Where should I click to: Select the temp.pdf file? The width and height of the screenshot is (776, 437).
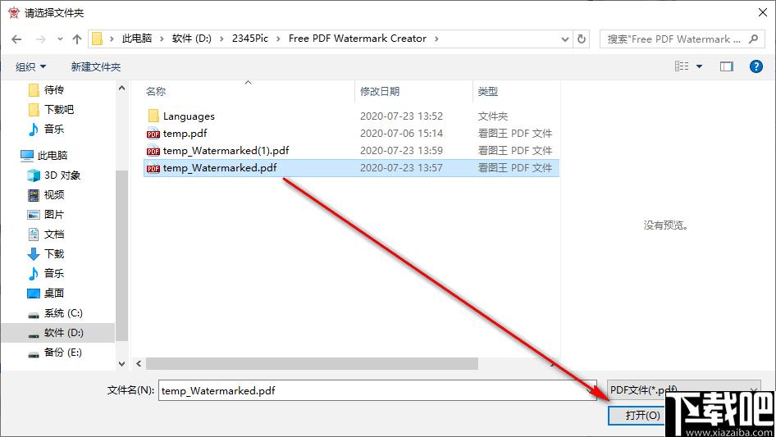click(x=185, y=134)
